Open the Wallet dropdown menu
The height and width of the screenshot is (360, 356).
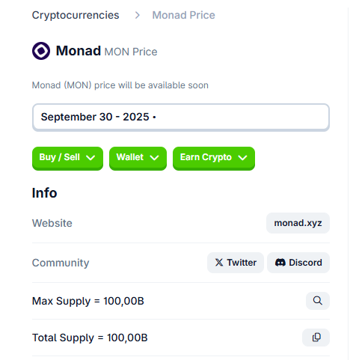(138, 159)
